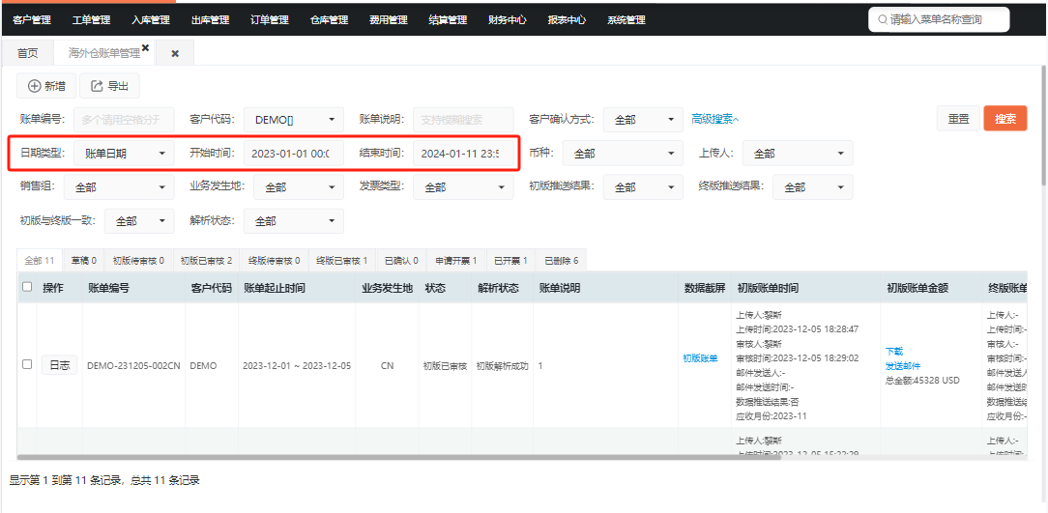The width and height of the screenshot is (1048, 513).
Task: Click the standalone X tab beside 海外仓账单管理
Action: point(175,53)
